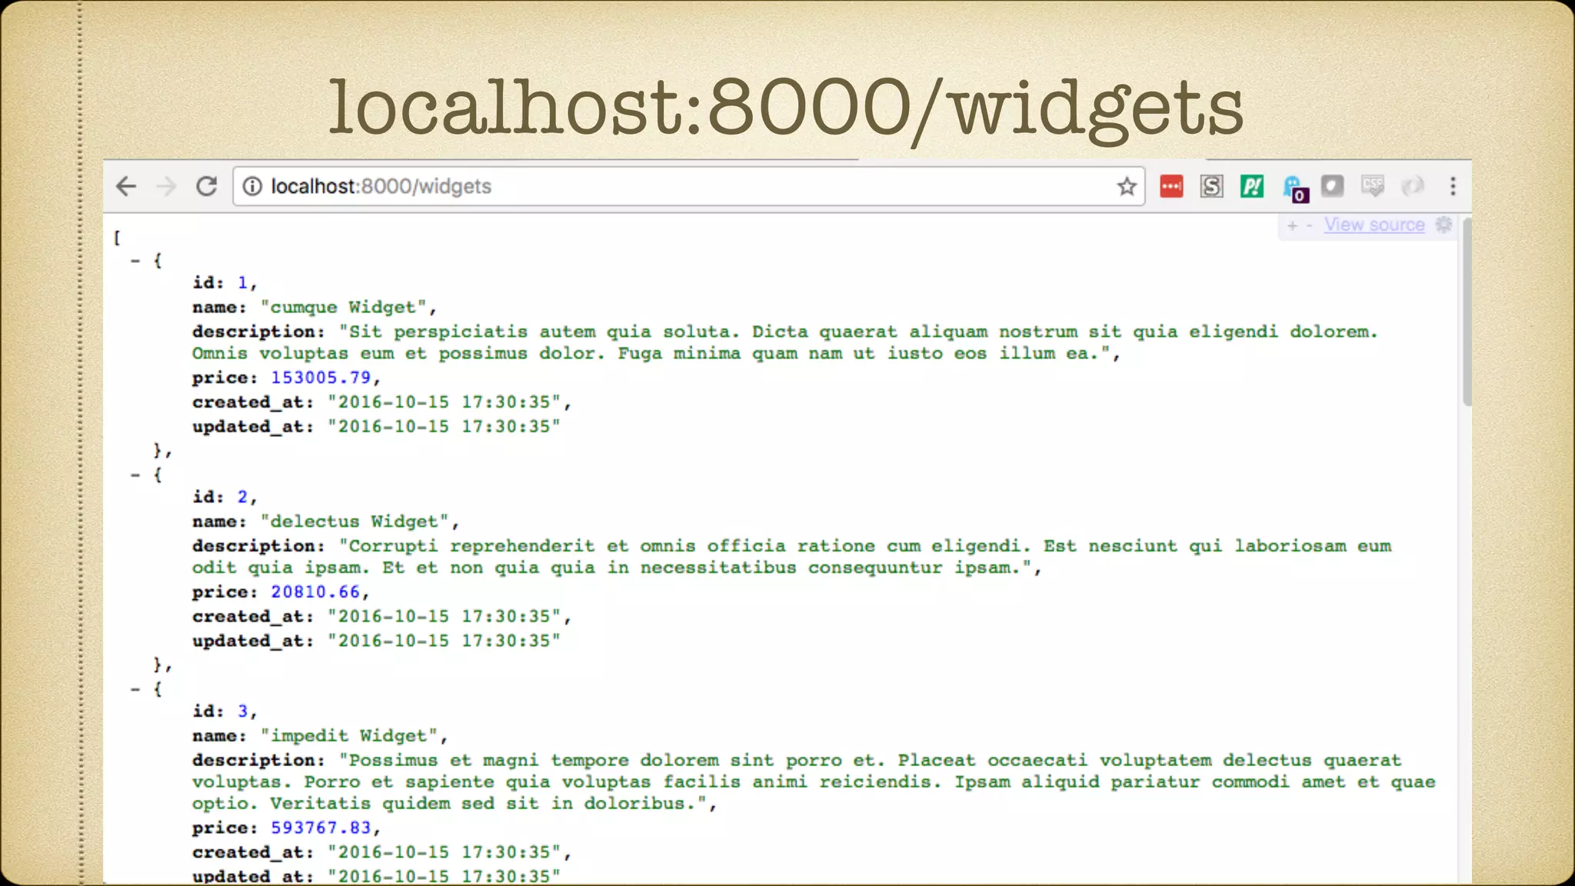This screenshot has width=1575, height=886.
Task: Open JSONView settings gear icon
Action: [1444, 225]
